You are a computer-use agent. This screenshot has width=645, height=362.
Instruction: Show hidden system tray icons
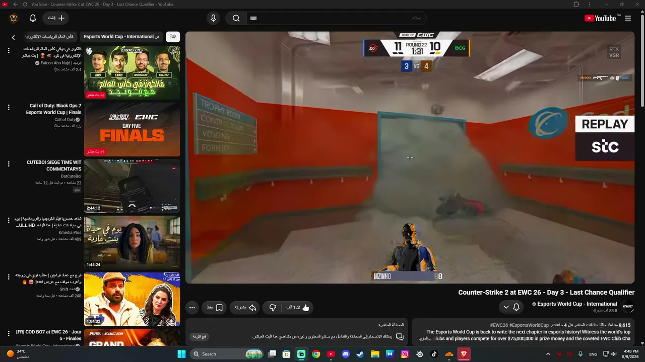[548, 354]
